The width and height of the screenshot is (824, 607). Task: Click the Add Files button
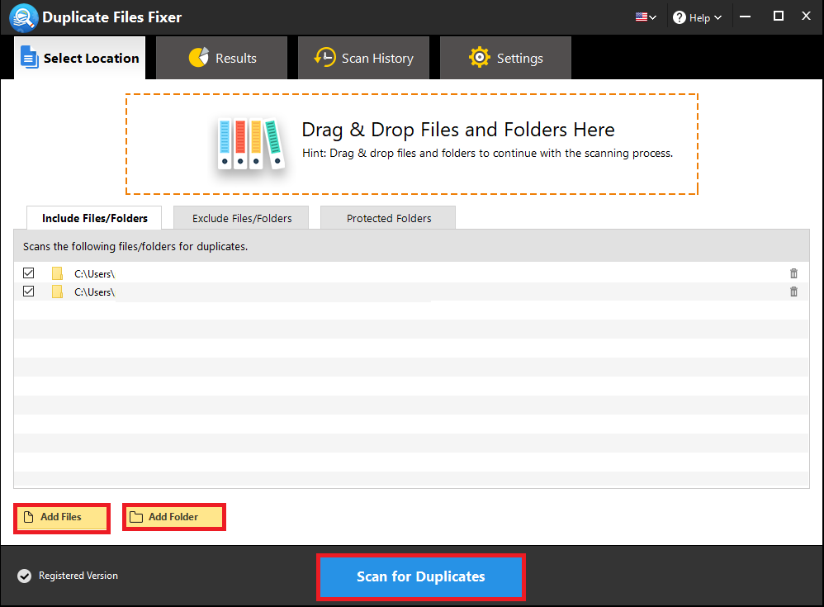tap(62, 518)
